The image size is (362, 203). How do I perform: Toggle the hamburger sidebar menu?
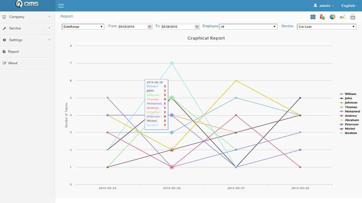(61, 6)
